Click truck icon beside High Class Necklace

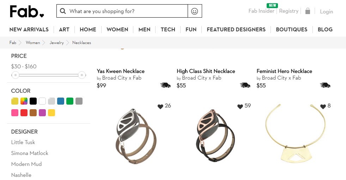coord(245,85)
